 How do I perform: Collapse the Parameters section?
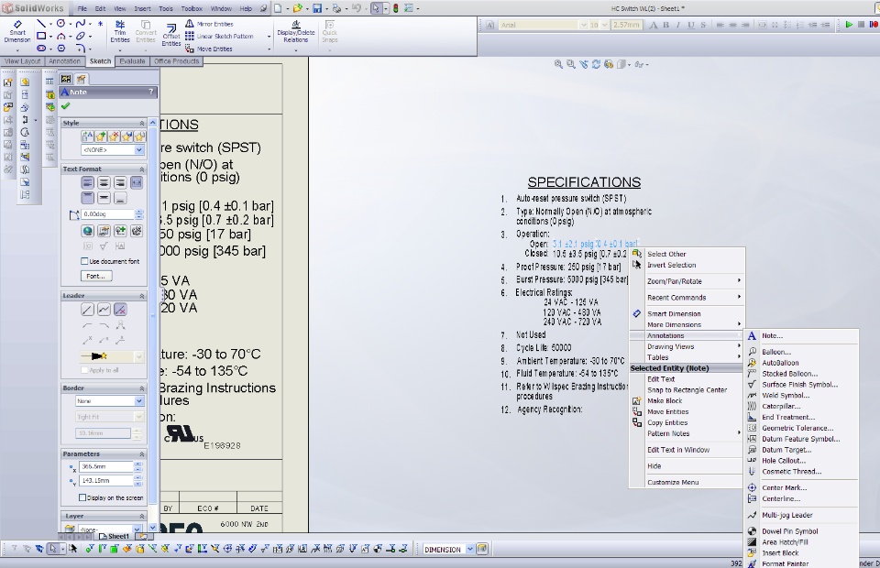click(x=141, y=453)
